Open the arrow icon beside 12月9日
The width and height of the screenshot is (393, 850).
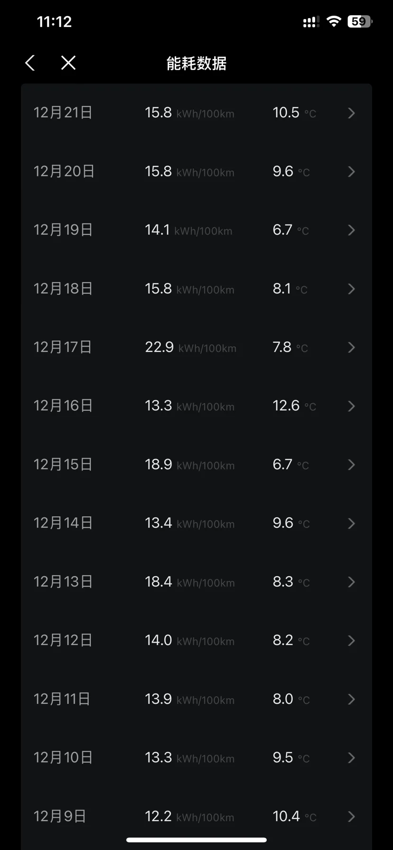pyautogui.click(x=351, y=816)
